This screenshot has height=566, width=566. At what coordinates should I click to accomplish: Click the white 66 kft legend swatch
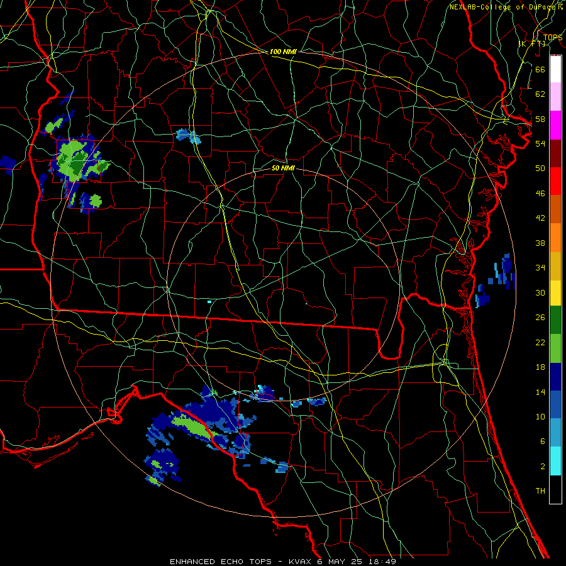[x=555, y=69]
